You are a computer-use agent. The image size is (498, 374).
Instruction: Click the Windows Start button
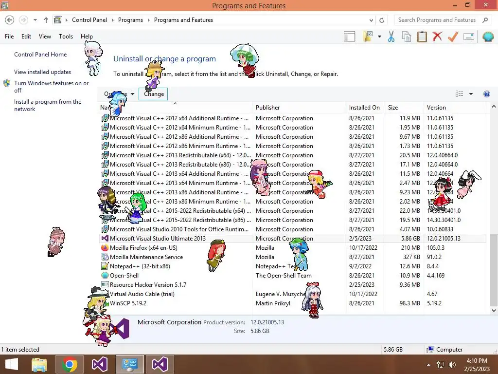click(12, 364)
